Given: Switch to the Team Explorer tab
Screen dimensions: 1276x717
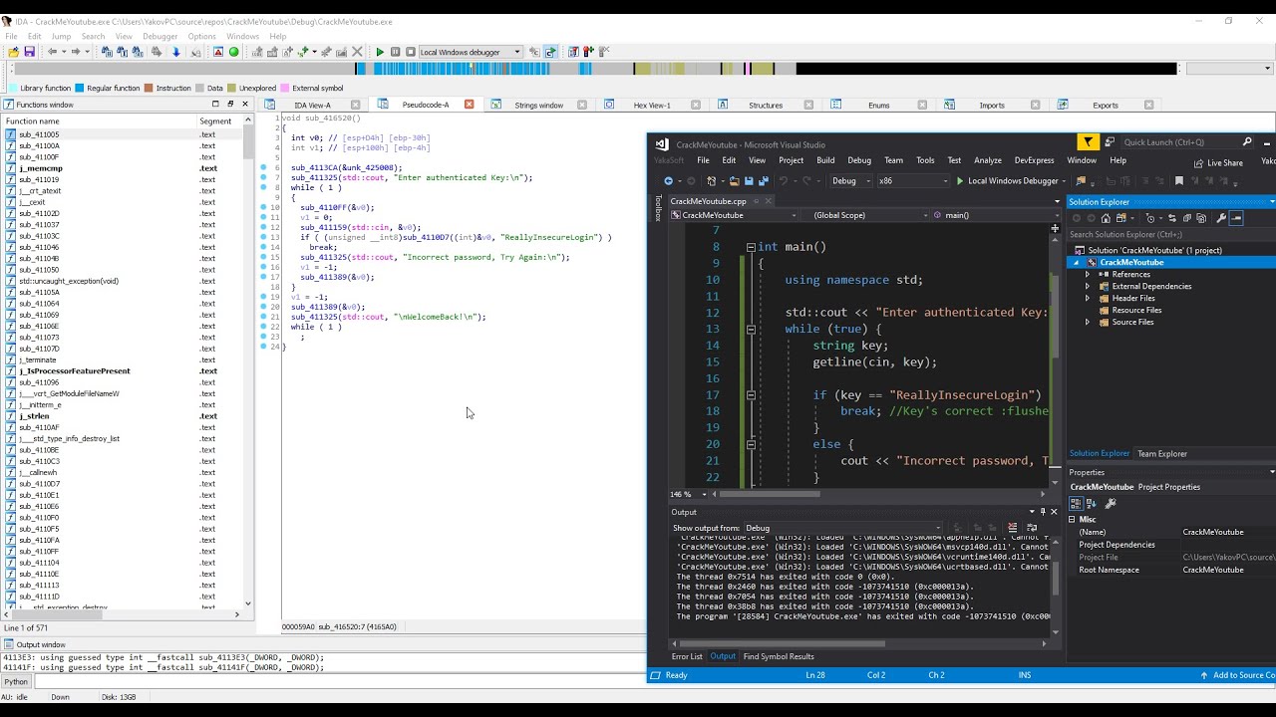Looking at the screenshot, I should click(x=1162, y=453).
